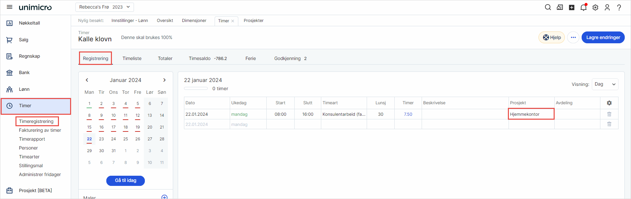The width and height of the screenshot is (631, 199).
Task: Switch to the Timeliste tab
Action: [132, 58]
